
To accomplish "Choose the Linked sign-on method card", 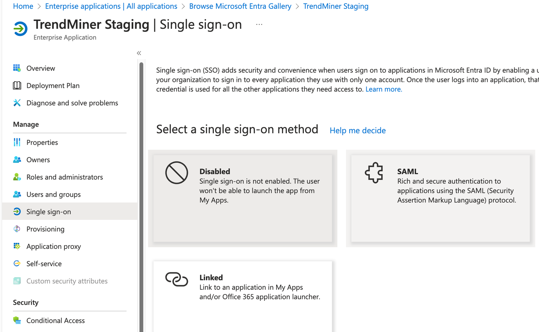I will (243, 295).
